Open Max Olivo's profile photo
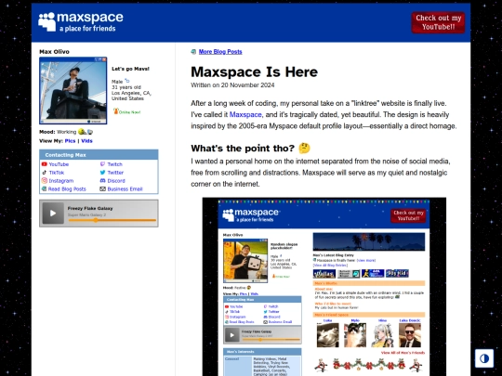This screenshot has width=502, height=376. [73, 90]
